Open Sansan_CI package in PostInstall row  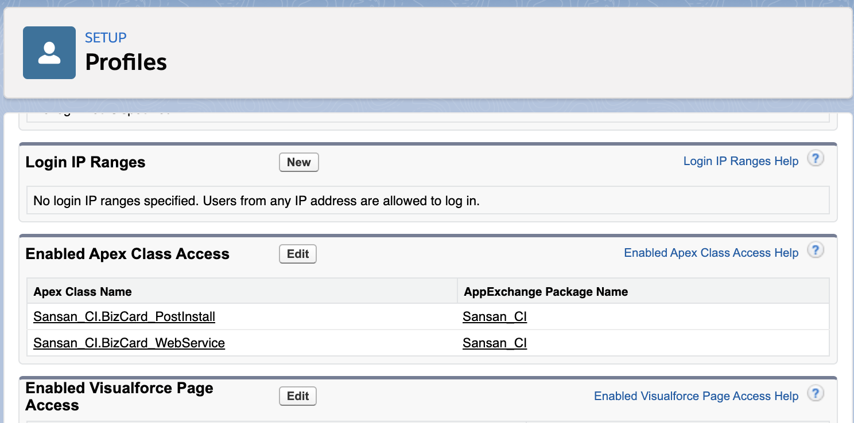tap(495, 316)
